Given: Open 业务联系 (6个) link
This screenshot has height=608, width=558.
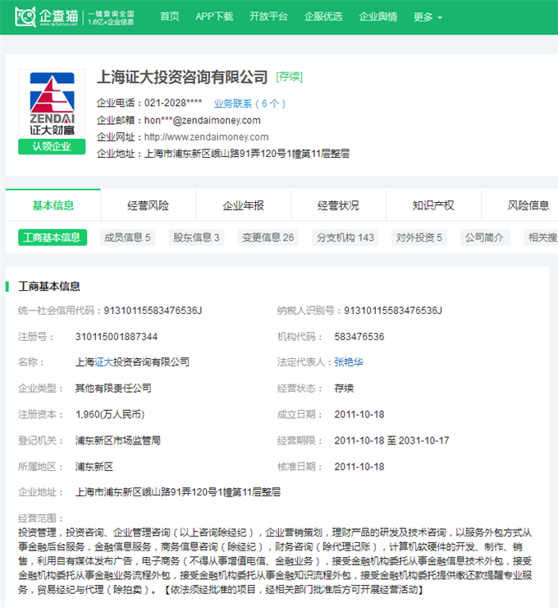Looking at the screenshot, I should [x=249, y=104].
